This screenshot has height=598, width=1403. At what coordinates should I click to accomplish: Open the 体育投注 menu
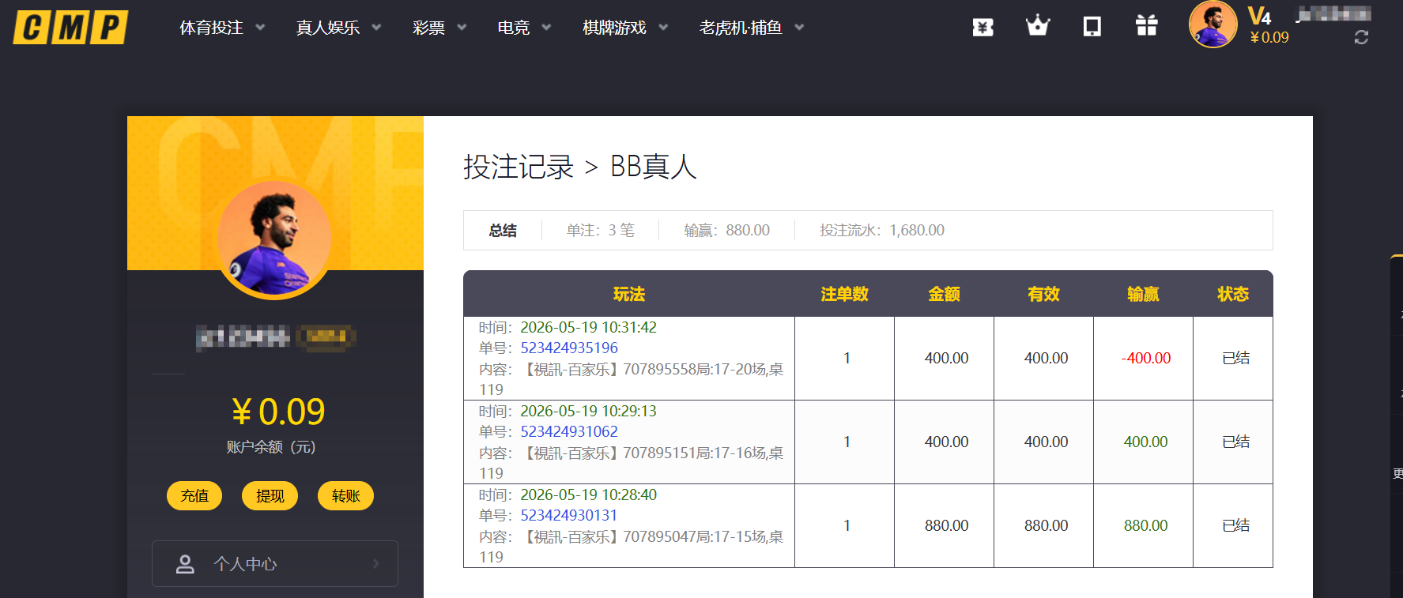click(x=211, y=28)
